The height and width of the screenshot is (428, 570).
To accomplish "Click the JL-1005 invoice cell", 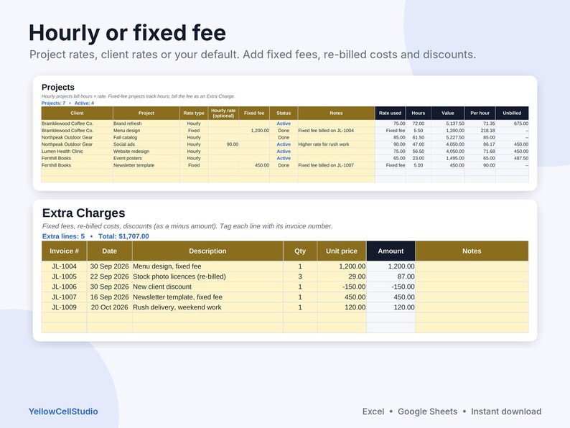I will 64,276.
